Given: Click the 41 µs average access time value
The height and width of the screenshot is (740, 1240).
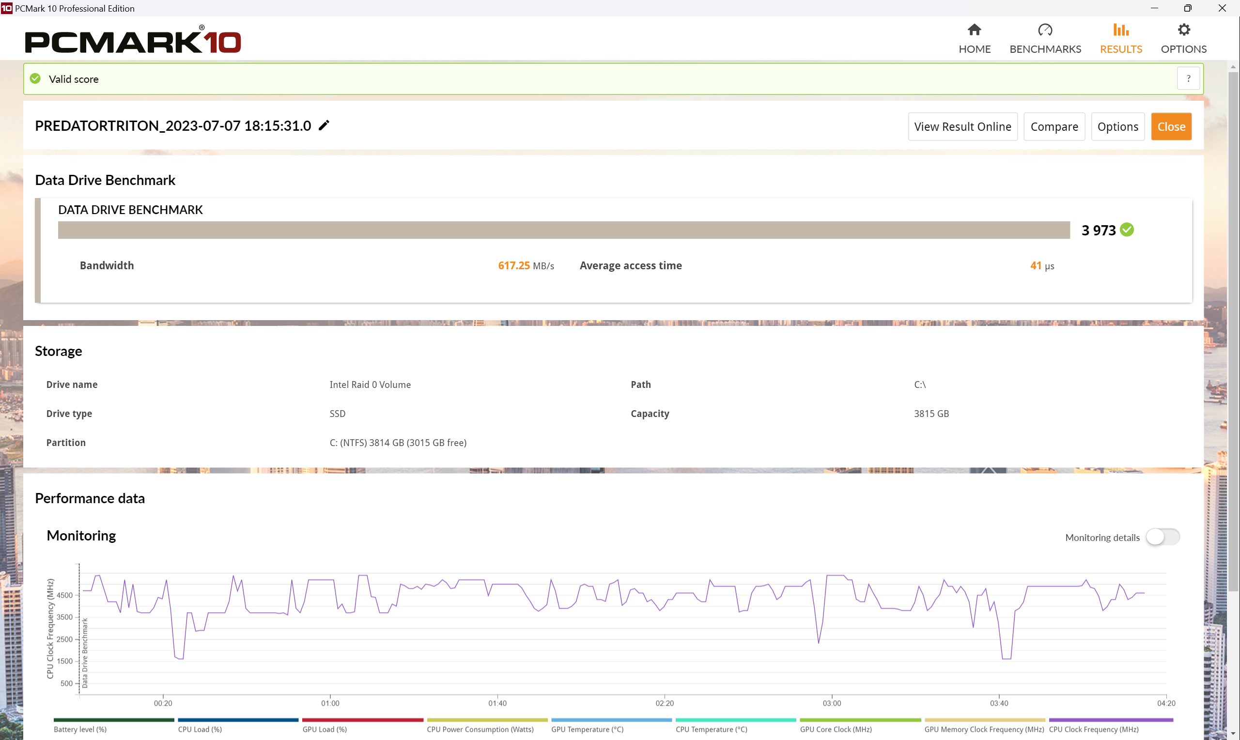Looking at the screenshot, I should pos(1042,266).
